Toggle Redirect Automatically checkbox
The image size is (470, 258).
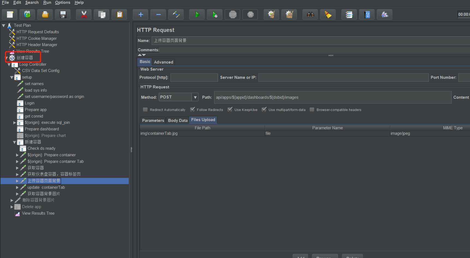coord(145,110)
